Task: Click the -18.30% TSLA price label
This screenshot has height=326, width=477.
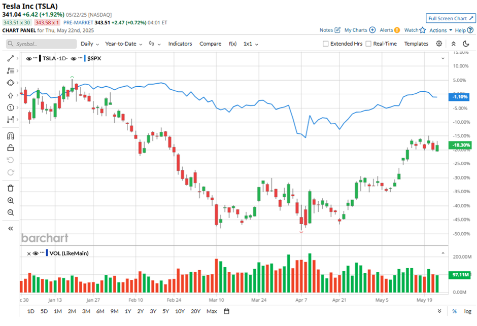Action: pyautogui.click(x=460, y=145)
